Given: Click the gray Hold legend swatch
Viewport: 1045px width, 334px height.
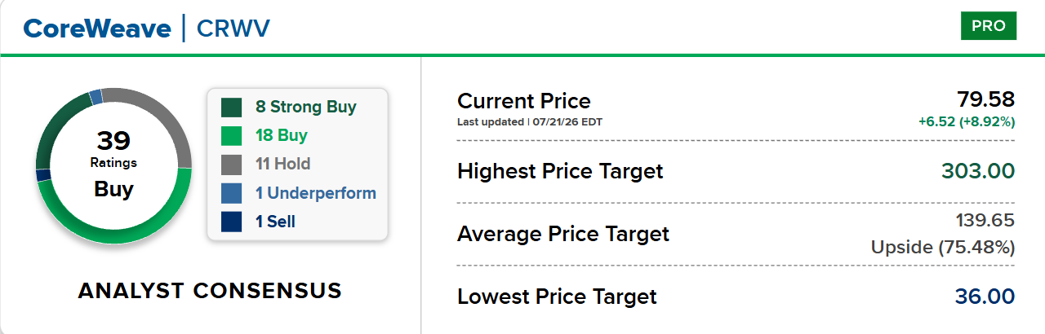Looking at the screenshot, I should coord(232,164).
